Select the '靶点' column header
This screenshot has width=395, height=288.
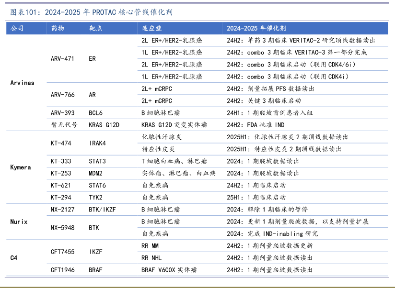tap(95, 28)
